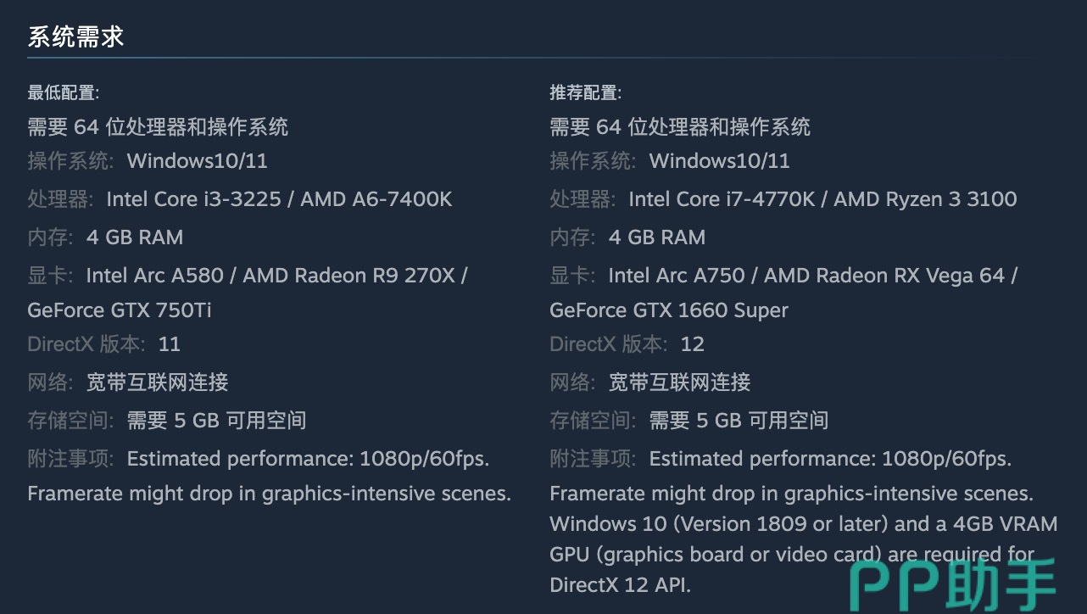Click 需要 5 GB 可用空间 in recommended column
Viewport: 1087px width, 614px height.
(739, 421)
